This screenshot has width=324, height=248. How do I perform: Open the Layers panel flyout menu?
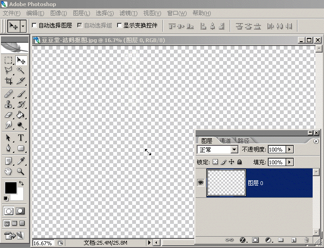click(316, 141)
